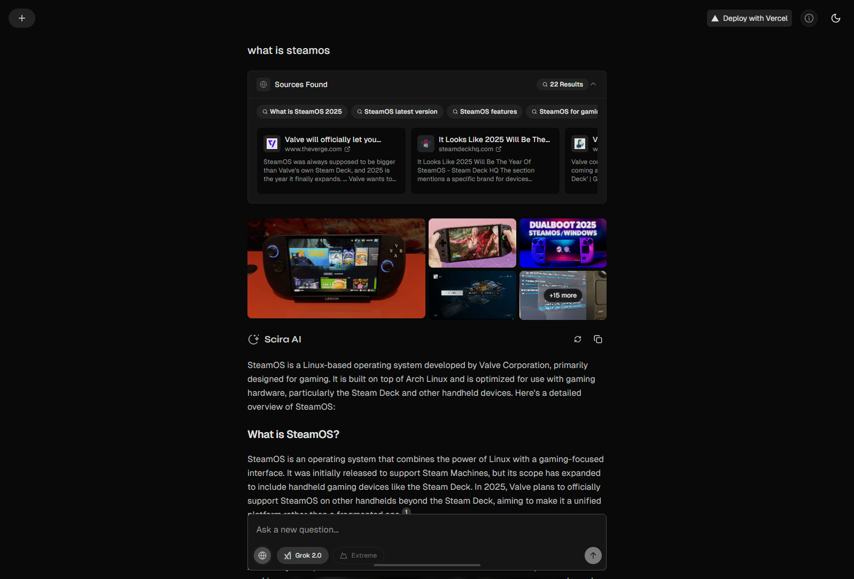Open 'It Looks Like 2025 Will Be The' source card
Image resolution: width=854 pixels, height=579 pixels.
(485, 160)
